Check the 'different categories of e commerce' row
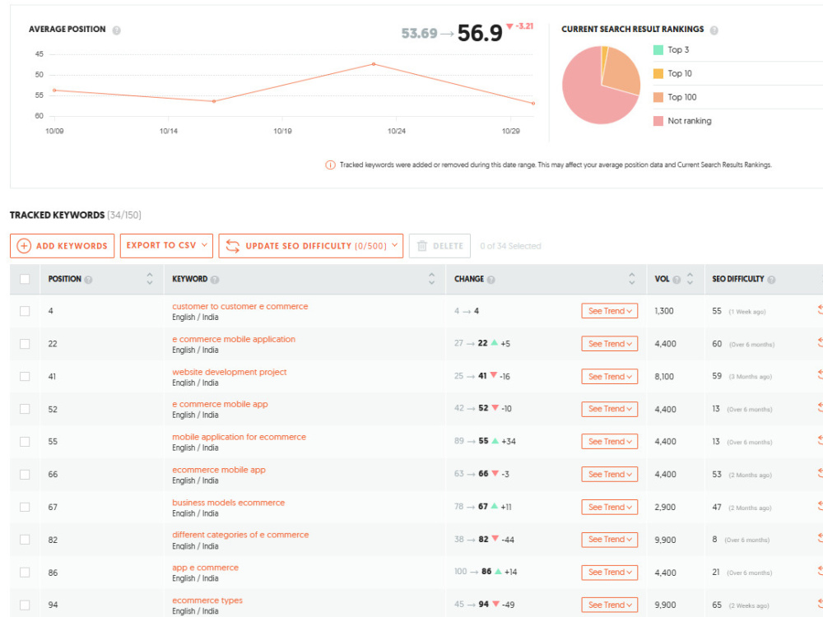This screenshot has width=823, height=617. 25,540
